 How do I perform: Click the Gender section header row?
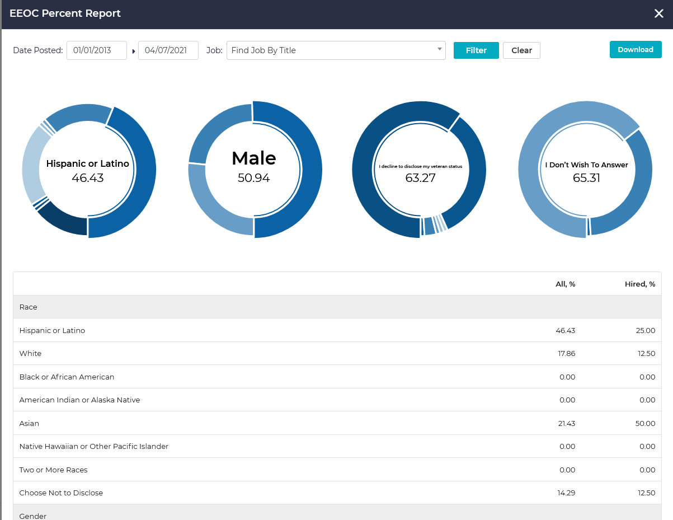tap(337, 514)
